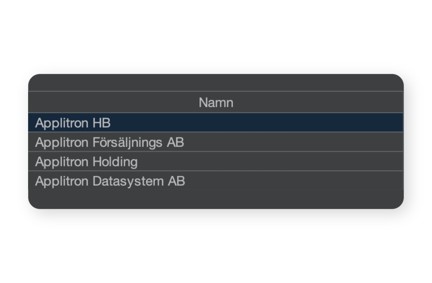Click the Applitron Datasystem AB name text
Image resolution: width=432 pixels, height=283 pixels.
[x=110, y=181]
